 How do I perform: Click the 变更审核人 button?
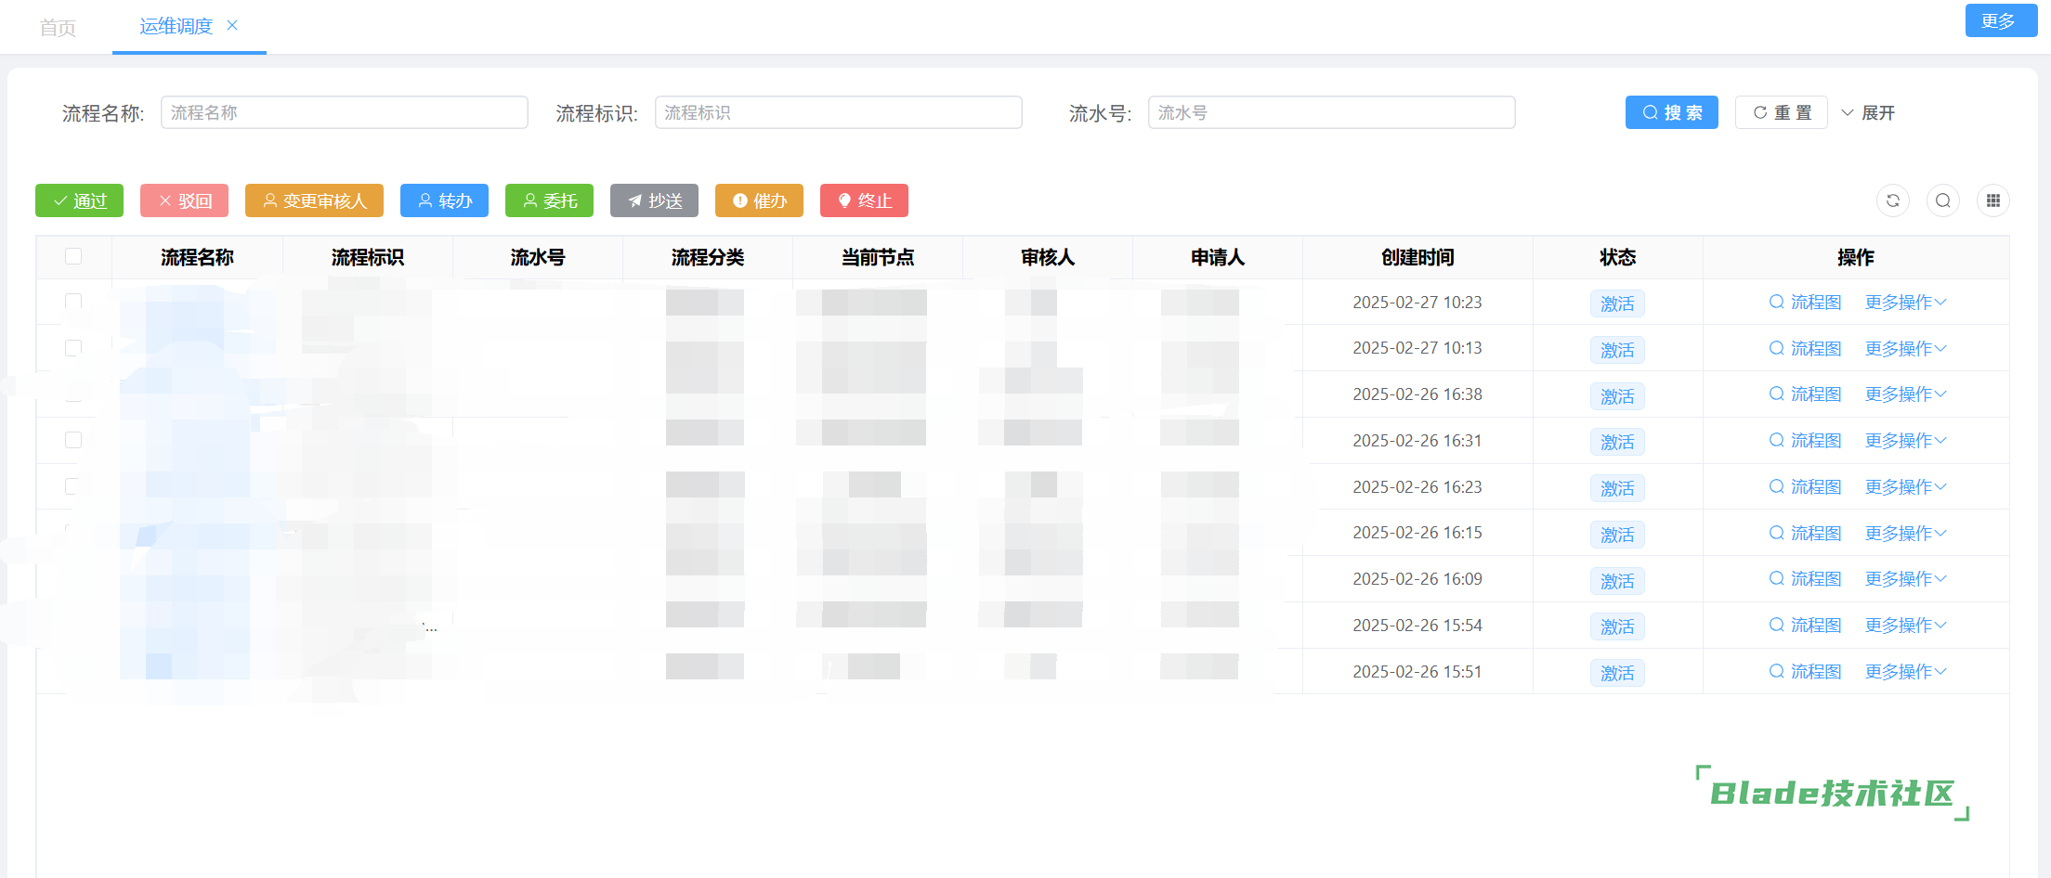(x=314, y=200)
